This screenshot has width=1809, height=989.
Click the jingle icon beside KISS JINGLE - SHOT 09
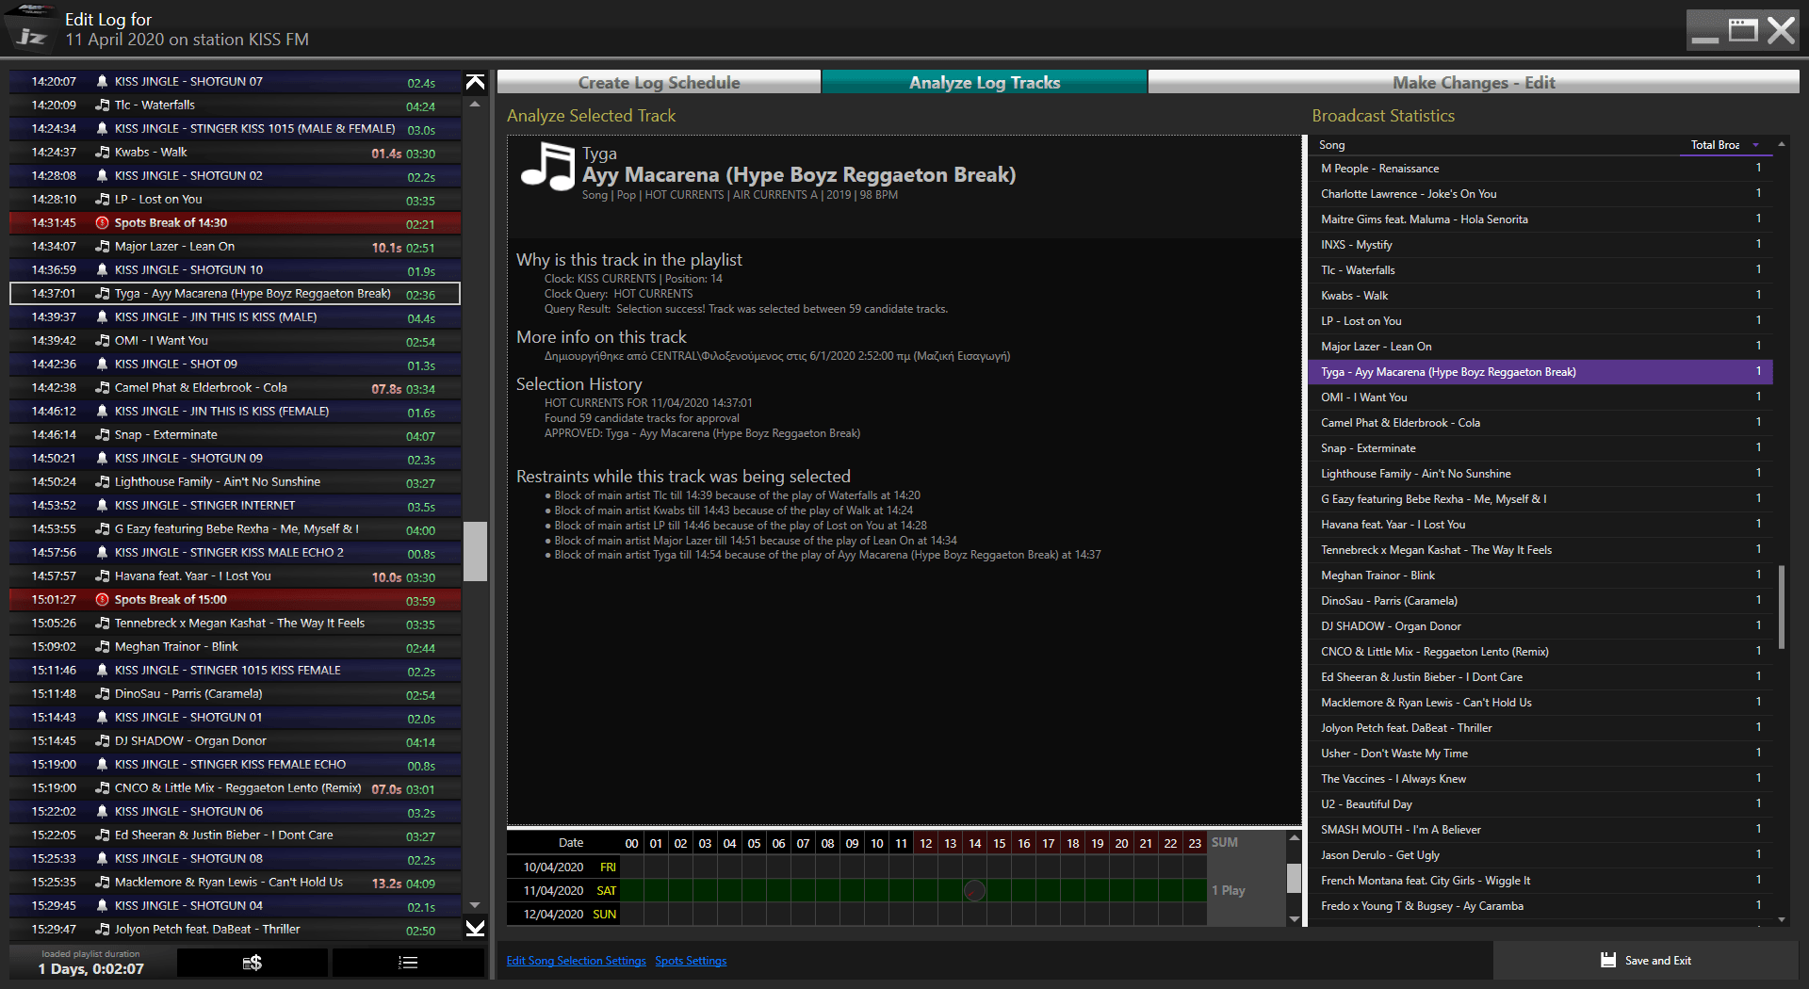click(102, 365)
